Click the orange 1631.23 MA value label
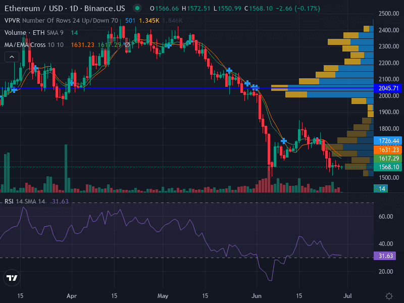404x303 pixels. (388, 149)
